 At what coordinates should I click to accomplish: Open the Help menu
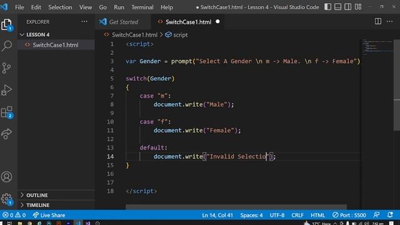[167, 7]
